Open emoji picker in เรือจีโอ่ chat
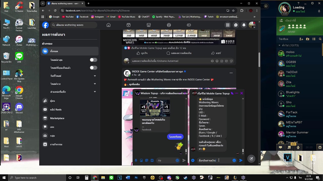323x181 pixels. 234,160
